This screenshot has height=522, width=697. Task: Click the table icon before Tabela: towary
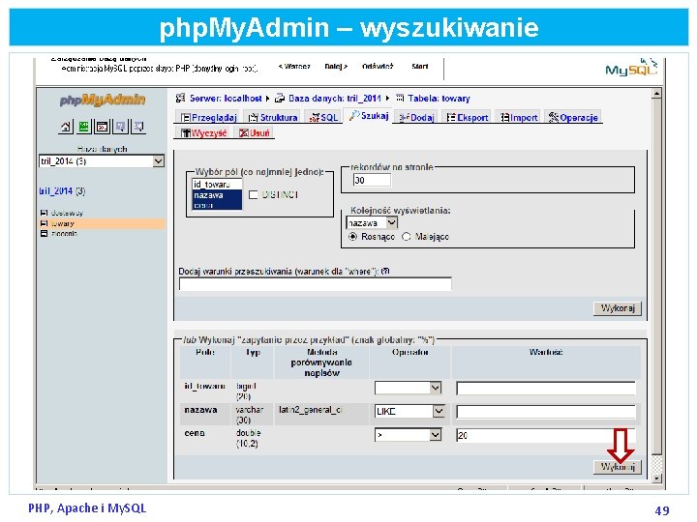[400, 98]
